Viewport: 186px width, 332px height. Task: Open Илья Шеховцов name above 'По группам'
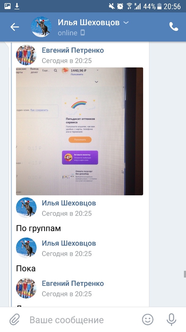click(69, 203)
